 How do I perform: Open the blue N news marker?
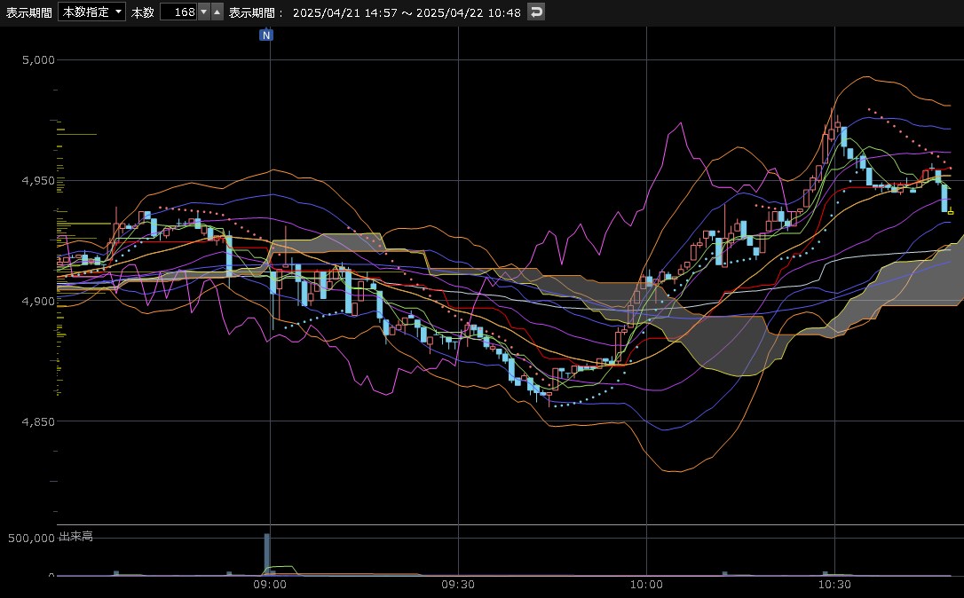click(266, 35)
